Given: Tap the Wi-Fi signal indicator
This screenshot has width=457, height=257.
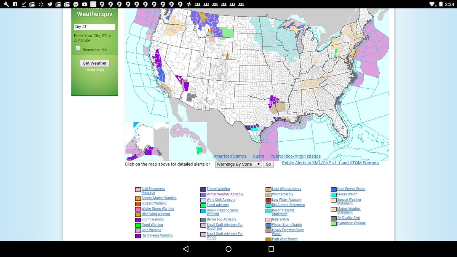Looking at the screenshot, I should [432, 4].
